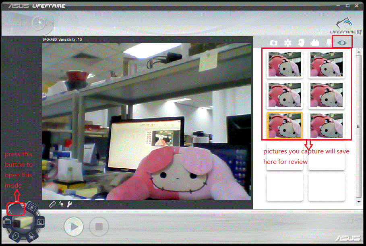Open the flower-shaped effects tab
366x246 pixels.
point(287,43)
